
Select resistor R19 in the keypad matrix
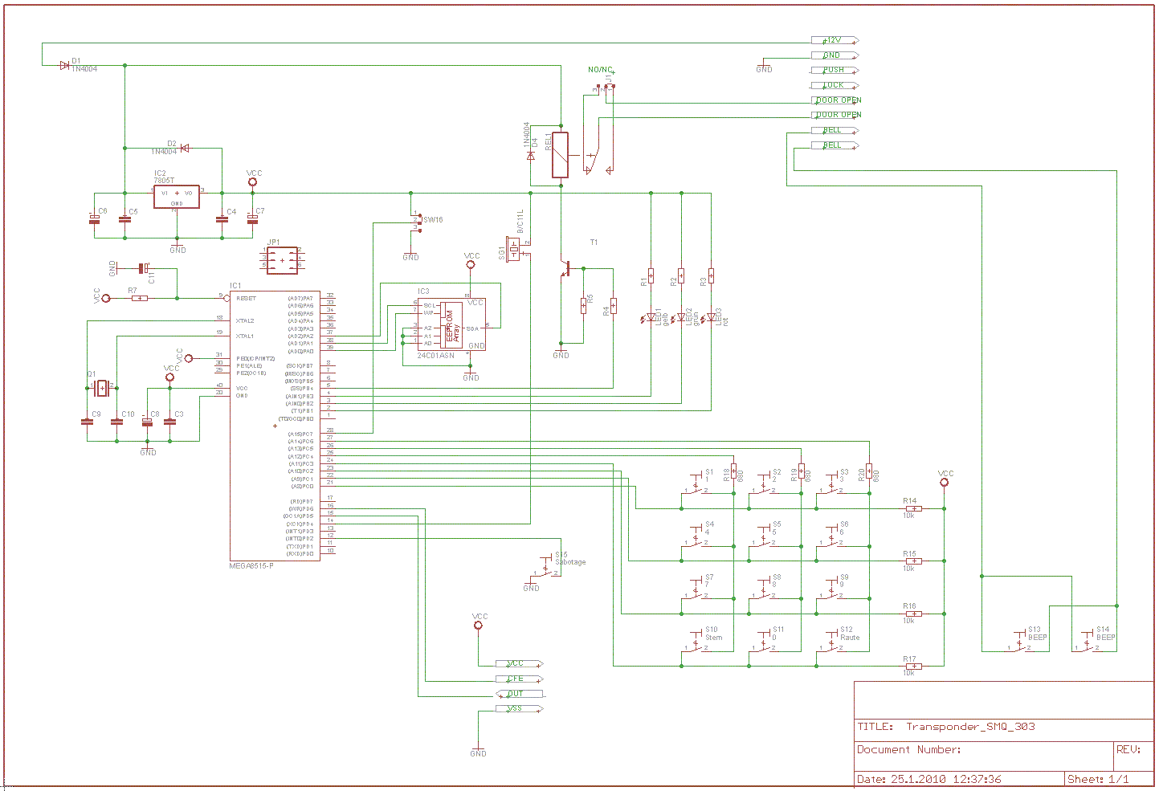pyautogui.click(x=802, y=471)
